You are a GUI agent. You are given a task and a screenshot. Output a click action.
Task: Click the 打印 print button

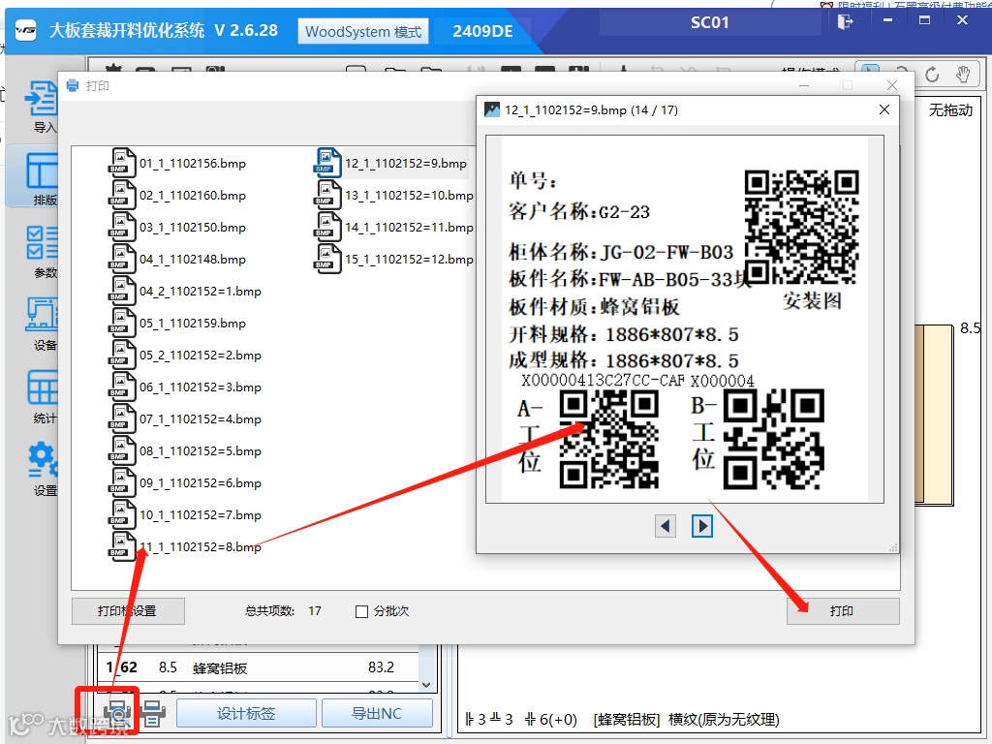click(843, 611)
